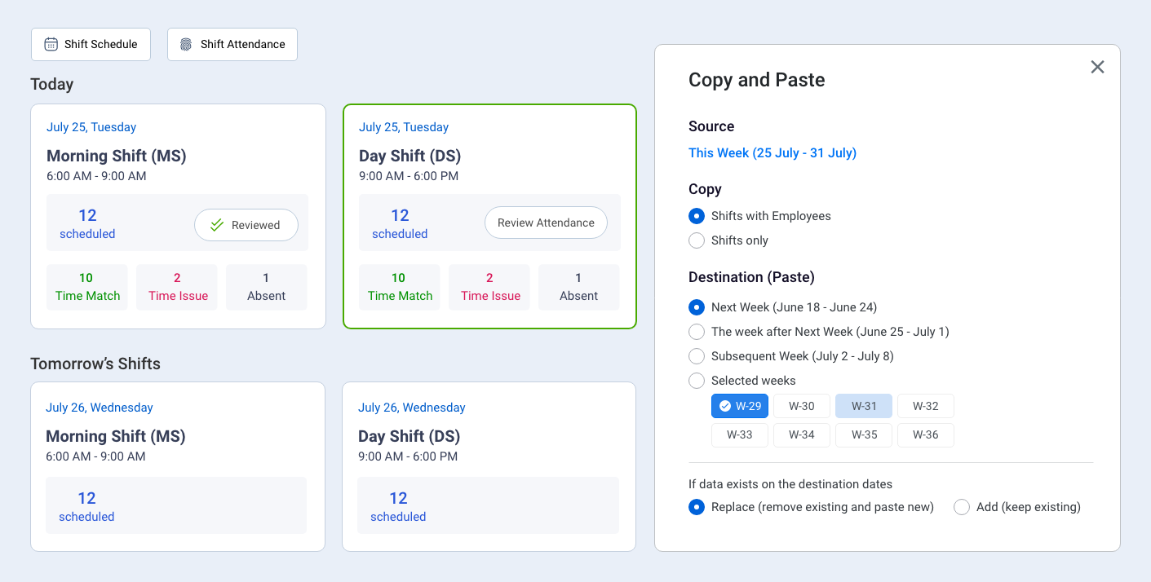Select week W-30 chip

point(801,406)
